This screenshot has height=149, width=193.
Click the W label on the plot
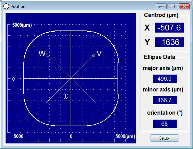(42, 54)
